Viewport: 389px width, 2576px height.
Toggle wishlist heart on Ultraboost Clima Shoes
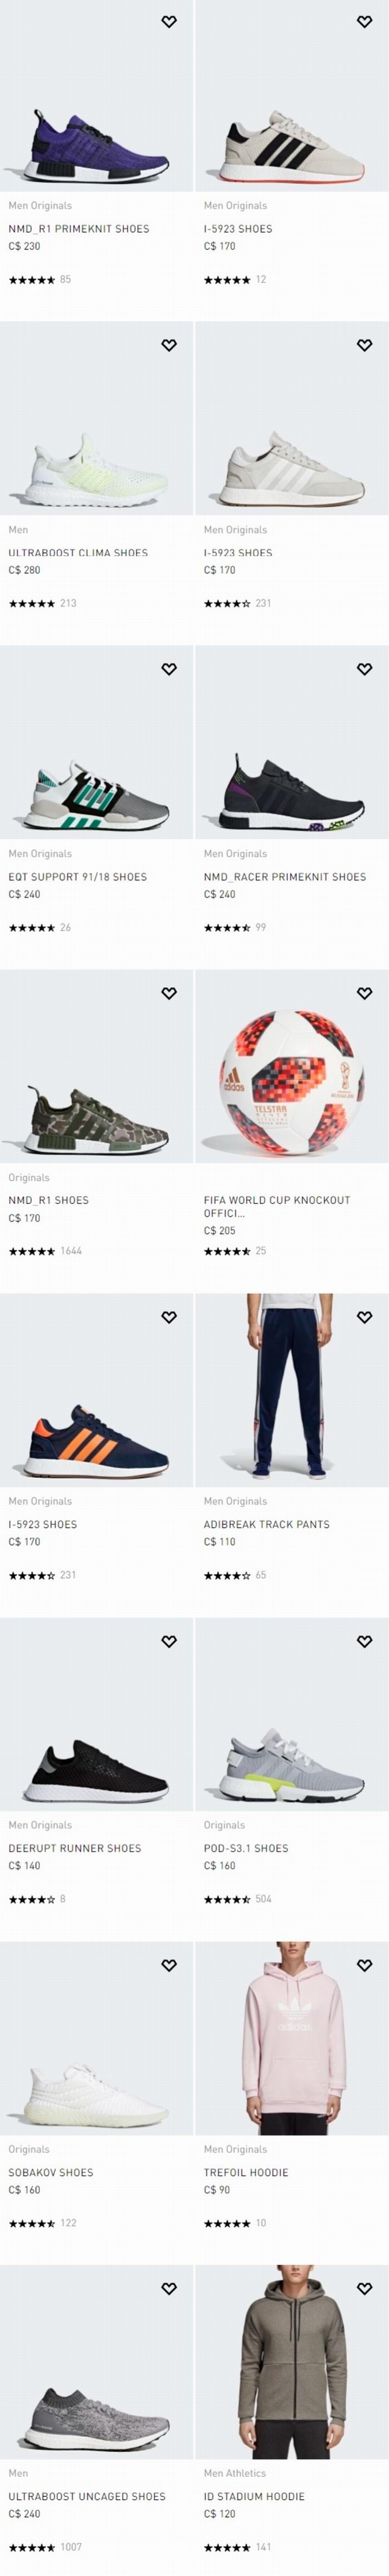(168, 345)
